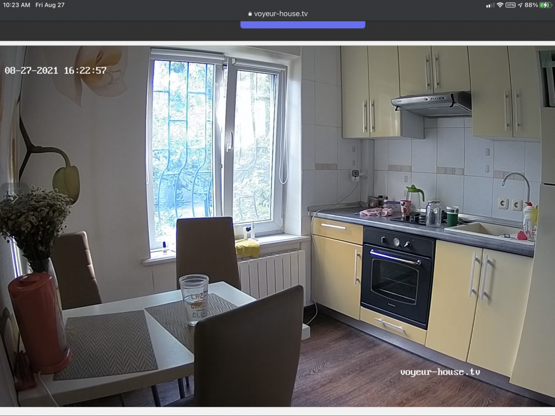This screenshot has height=416, width=555.
Task: Tap the 88% battery percentage
Action: [x=531, y=5]
